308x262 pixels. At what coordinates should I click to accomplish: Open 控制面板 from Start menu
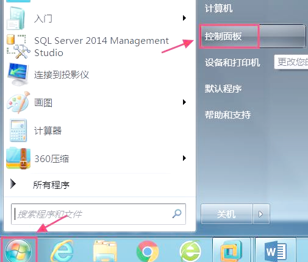coord(252,37)
